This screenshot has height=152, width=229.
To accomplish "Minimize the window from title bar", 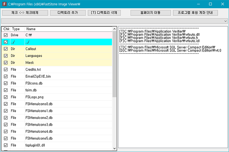I will (x=198, y=4).
